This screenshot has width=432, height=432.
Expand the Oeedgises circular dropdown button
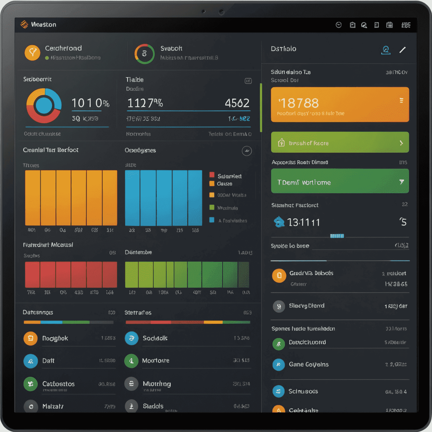(x=247, y=151)
